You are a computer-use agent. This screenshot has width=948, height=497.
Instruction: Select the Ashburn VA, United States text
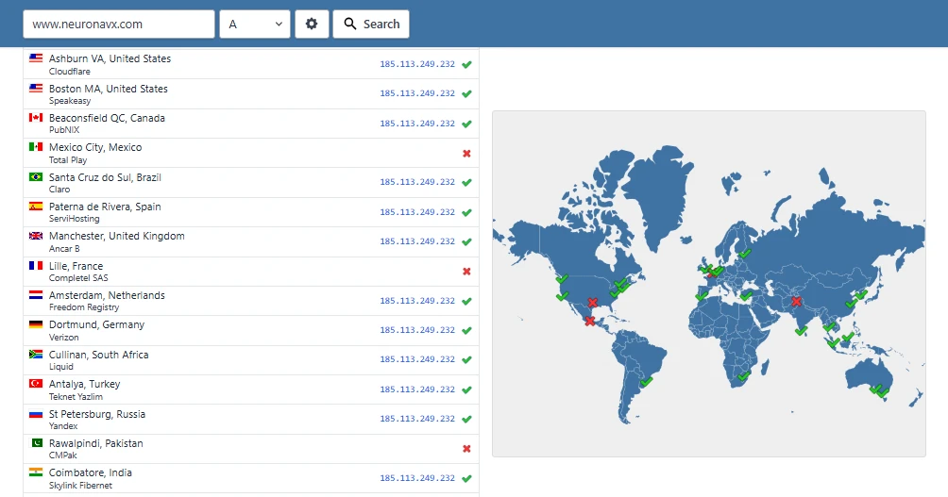click(x=110, y=58)
